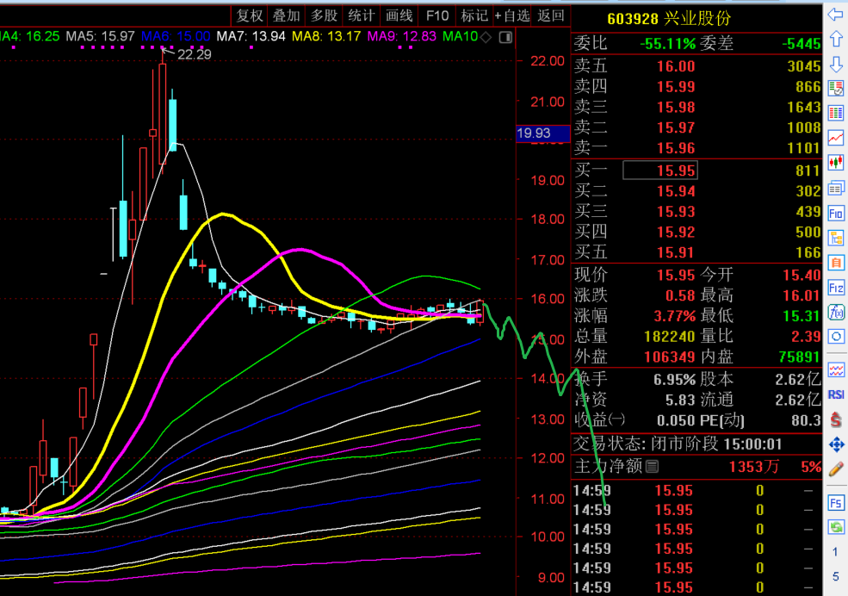Click the red S dollar icon
Viewport: 848px width, 596px height.
click(x=836, y=419)
